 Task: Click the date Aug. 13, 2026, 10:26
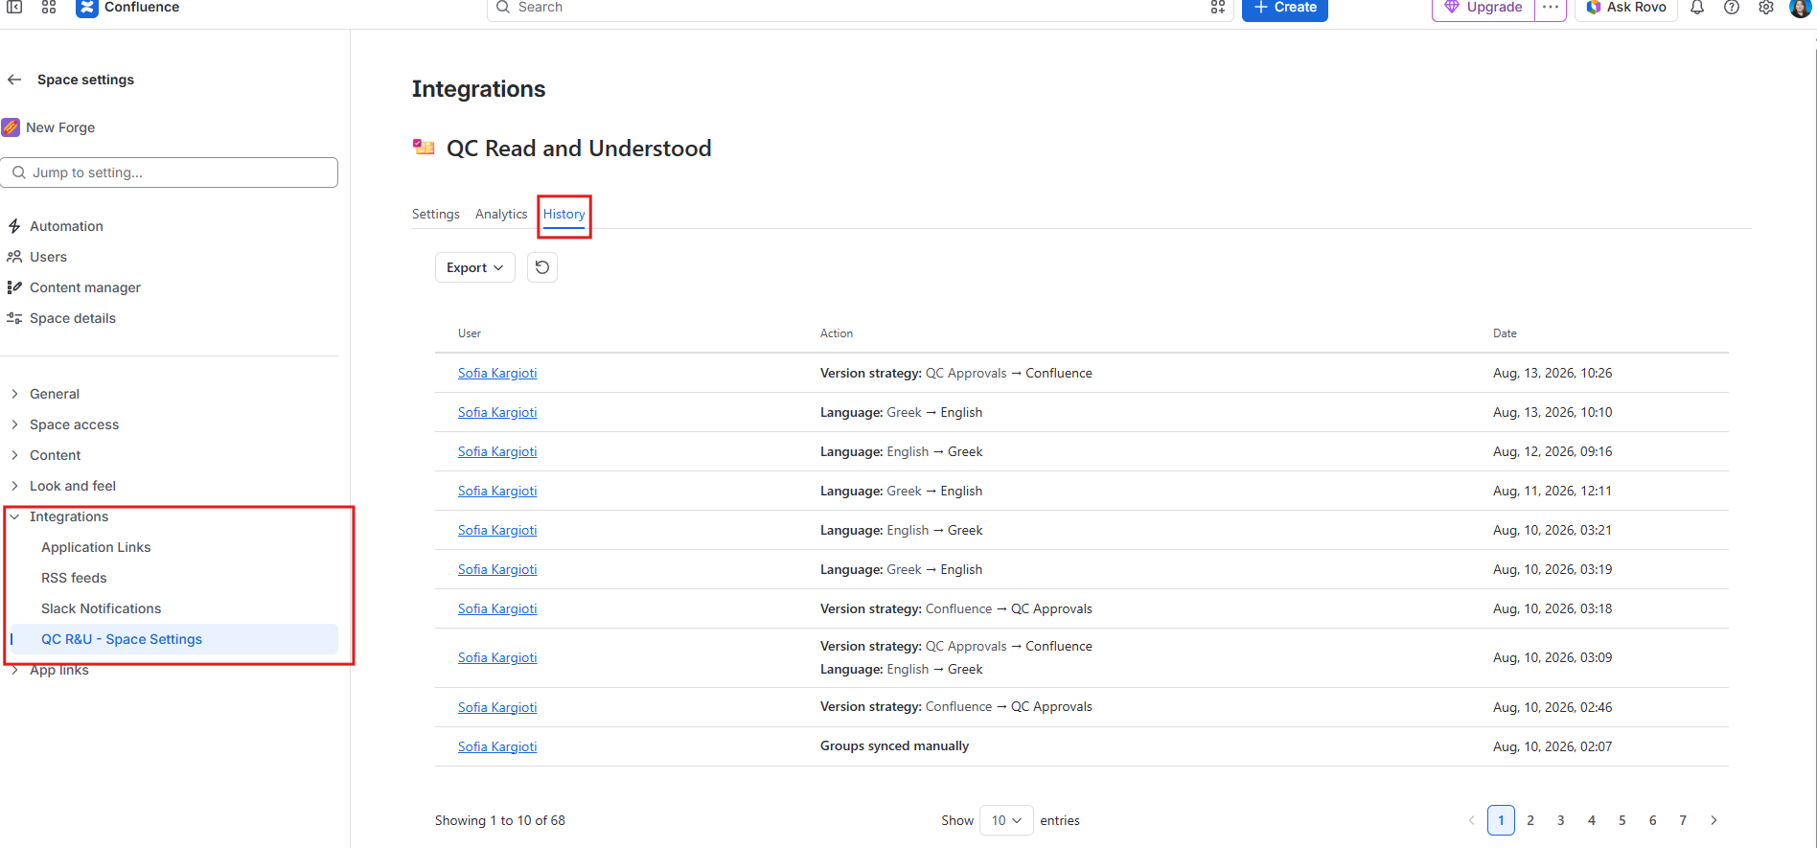[x=1552, y=373]
